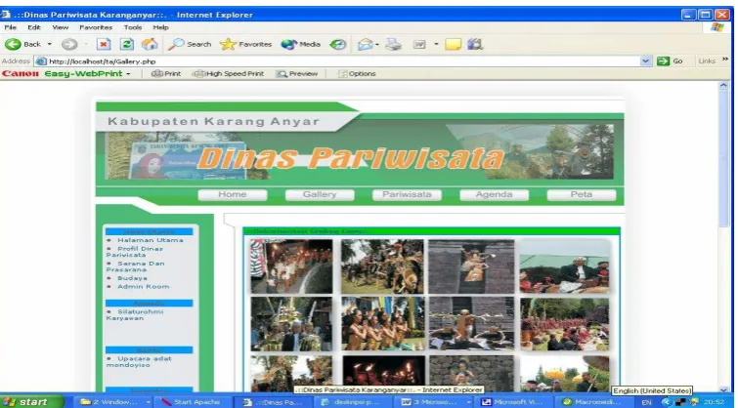Open the Favorites star in the toolbar
Viewport: 738px width, 408px height.
tap(245, 44)
